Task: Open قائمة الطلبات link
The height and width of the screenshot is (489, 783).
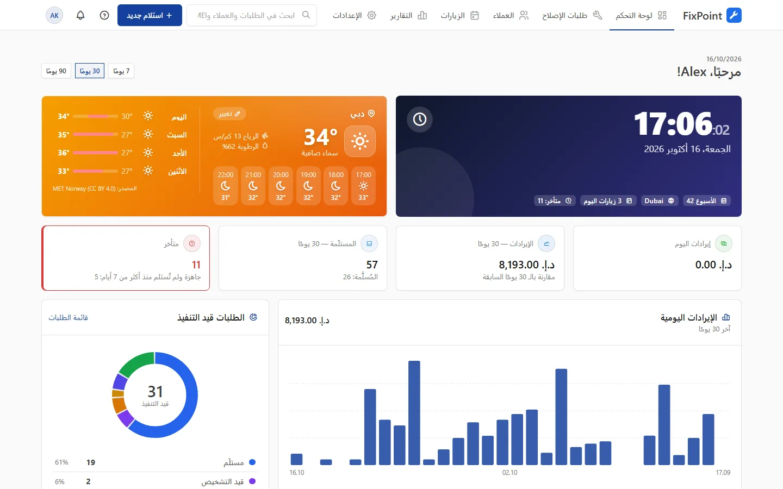Action: pyautogui.click(x=68, y=317)
